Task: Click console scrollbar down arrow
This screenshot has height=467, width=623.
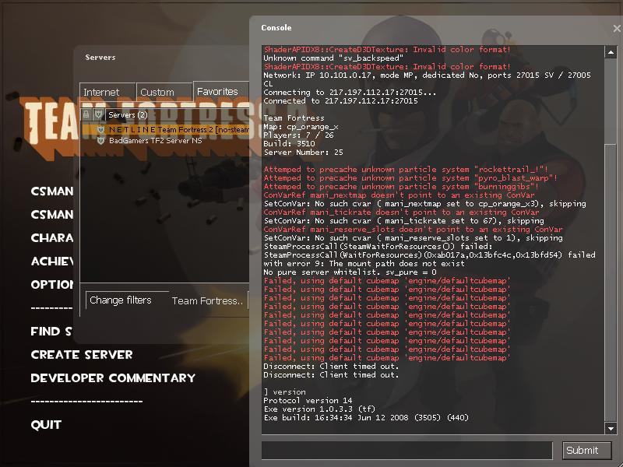Action: (611, 428)
